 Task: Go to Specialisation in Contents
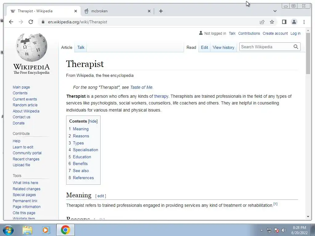[86, 150]
